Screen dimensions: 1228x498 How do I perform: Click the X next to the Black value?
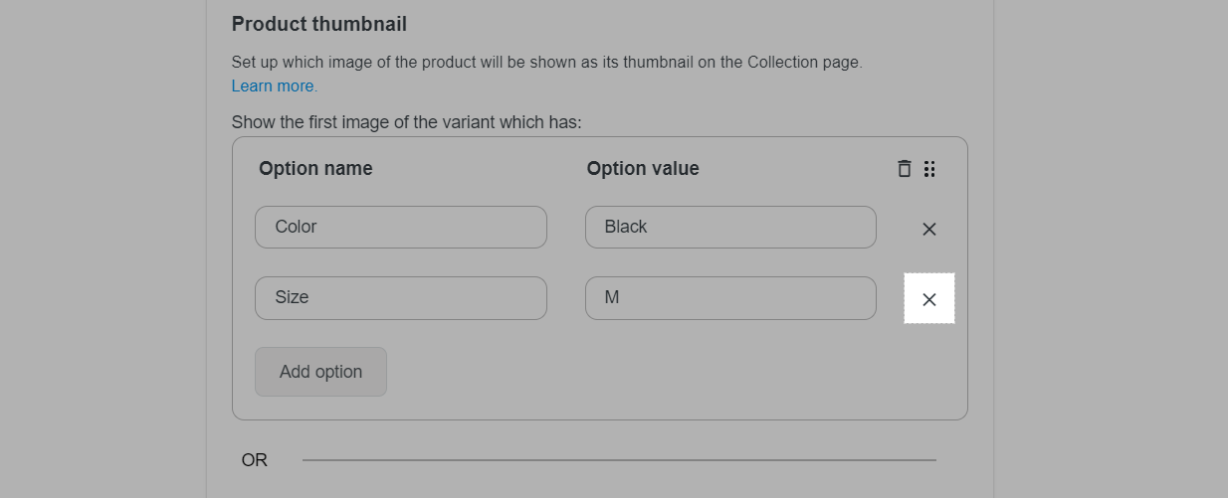point(929,229)
